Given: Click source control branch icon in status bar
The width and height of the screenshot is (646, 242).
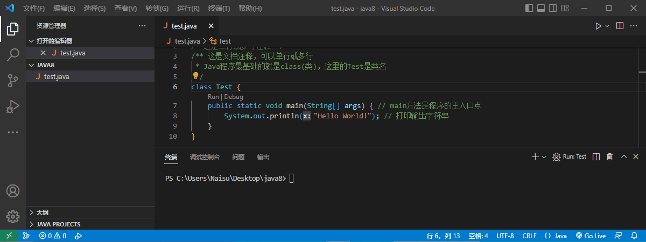Looking at the screenshot, I should pyautogui.click(x=26, y=236).
